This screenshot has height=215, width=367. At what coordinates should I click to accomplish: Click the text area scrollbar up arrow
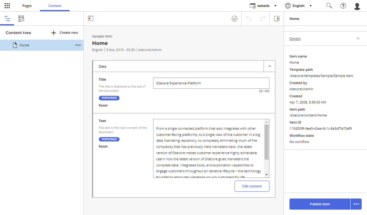[x=267, y=122]
